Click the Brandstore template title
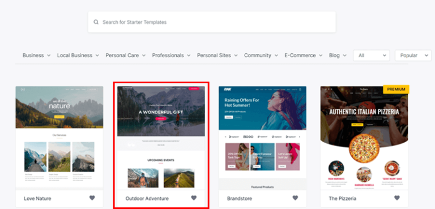This screenshot has width=435, height=209. [240, 198]
